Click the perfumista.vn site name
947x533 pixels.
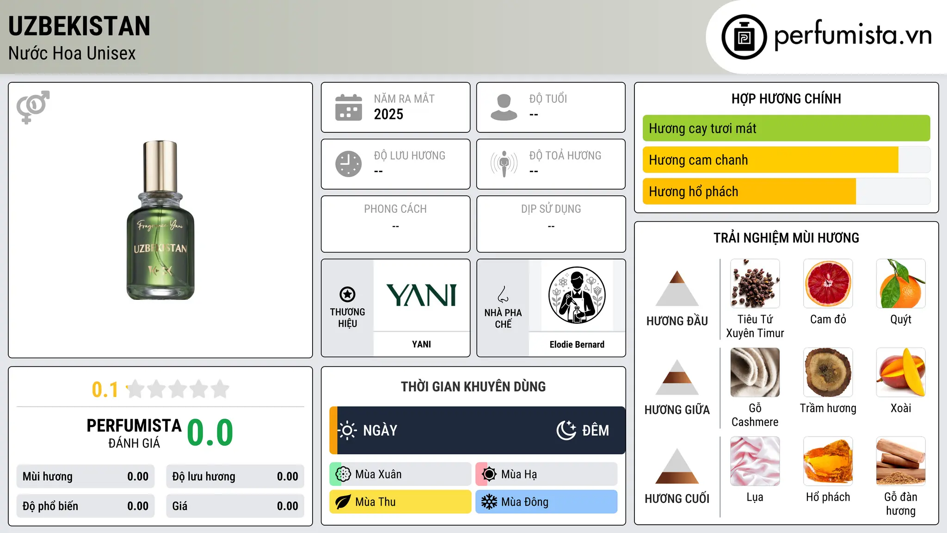click(x=853, y=35)
